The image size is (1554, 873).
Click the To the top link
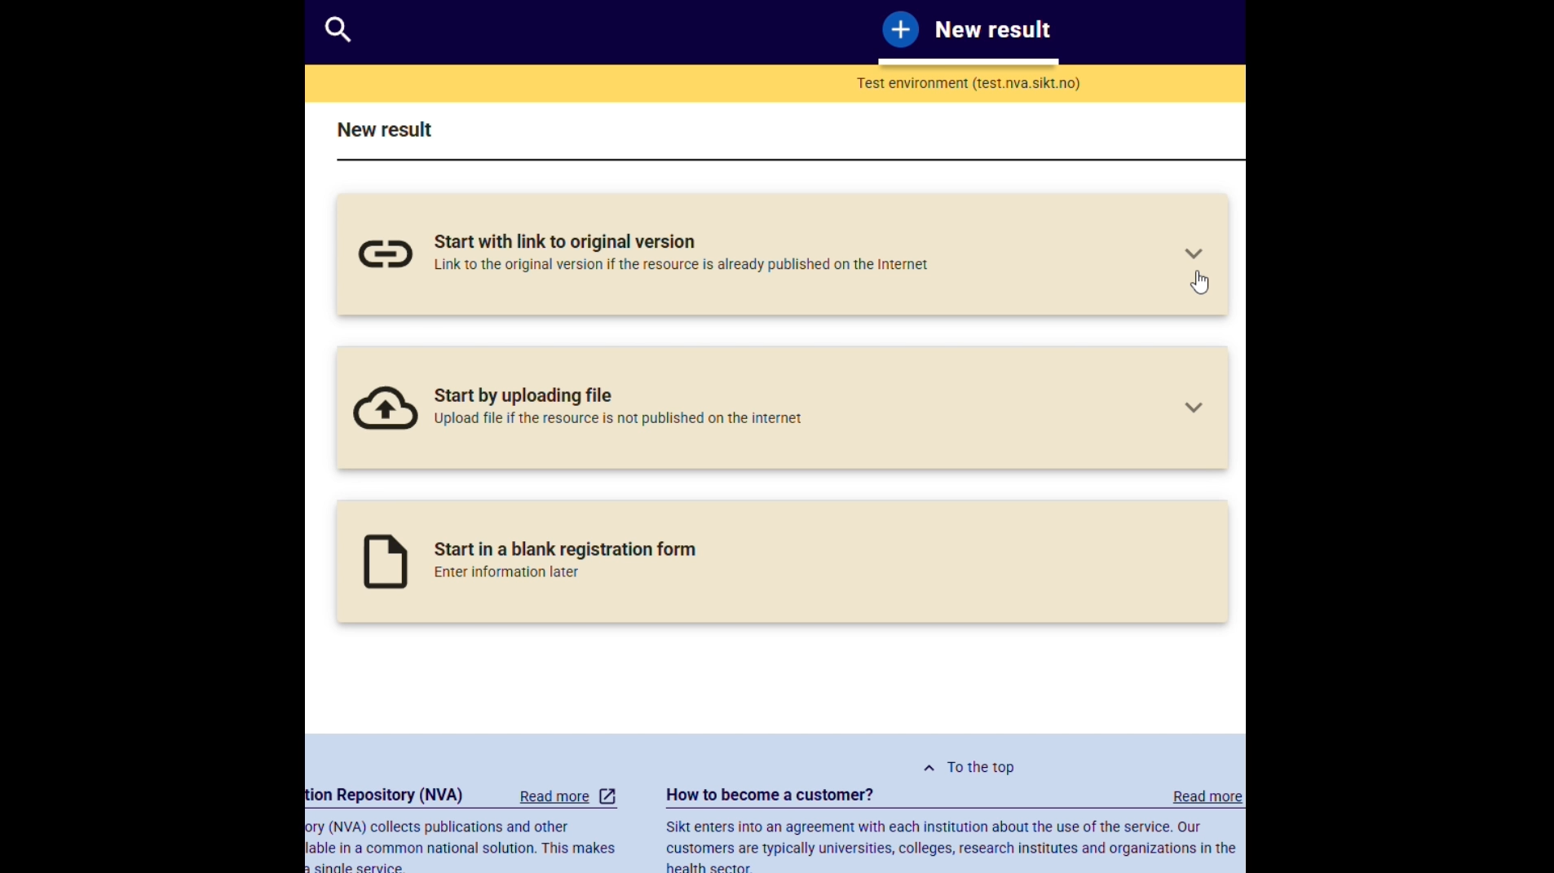(x=980, y=768)
